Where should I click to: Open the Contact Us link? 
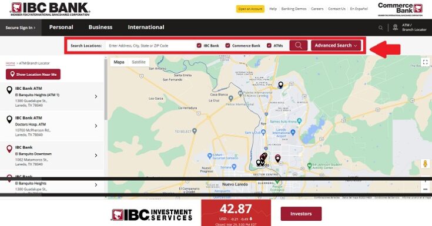tap(337, 9)
